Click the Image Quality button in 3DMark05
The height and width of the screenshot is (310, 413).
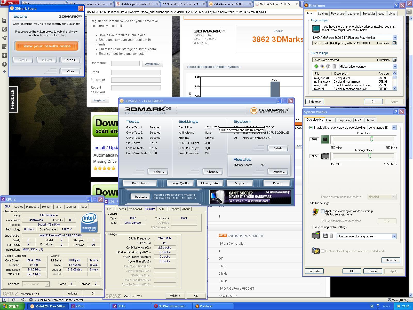click(x=181, y=183)
